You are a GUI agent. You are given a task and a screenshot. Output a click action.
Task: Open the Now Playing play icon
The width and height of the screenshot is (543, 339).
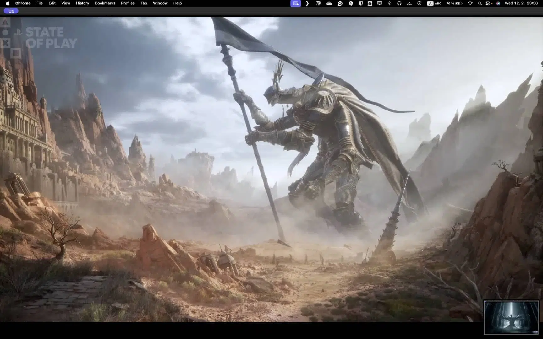pos(419,3)
